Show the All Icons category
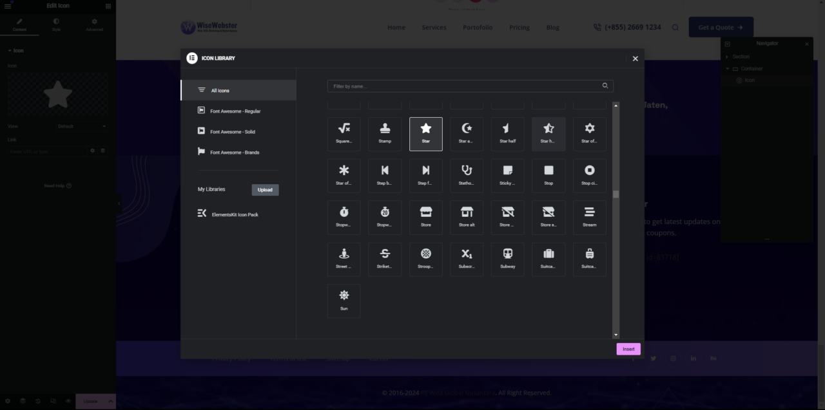The width and height of the screenshot is (825, 410). point(220,91)
